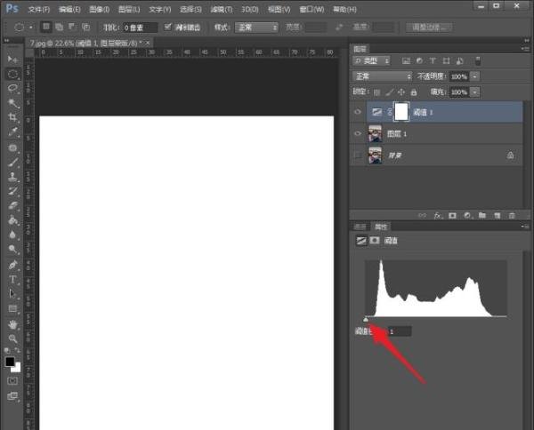Open the Properties panel flyout menu
534x430 pixels.
tap(525, 226)
